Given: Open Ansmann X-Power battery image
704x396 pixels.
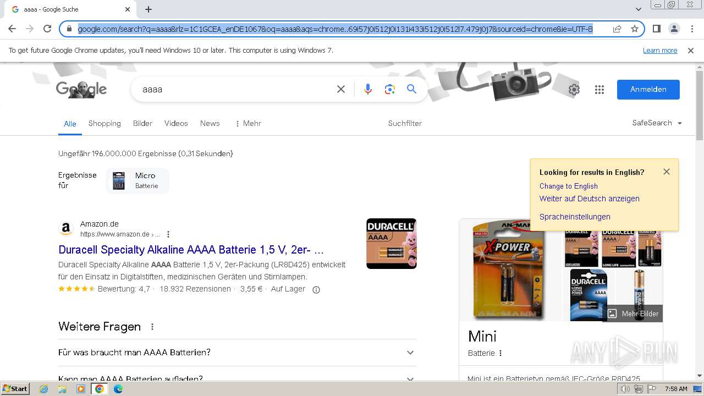Looking at the screenshot, I should (x=510, y=270).
